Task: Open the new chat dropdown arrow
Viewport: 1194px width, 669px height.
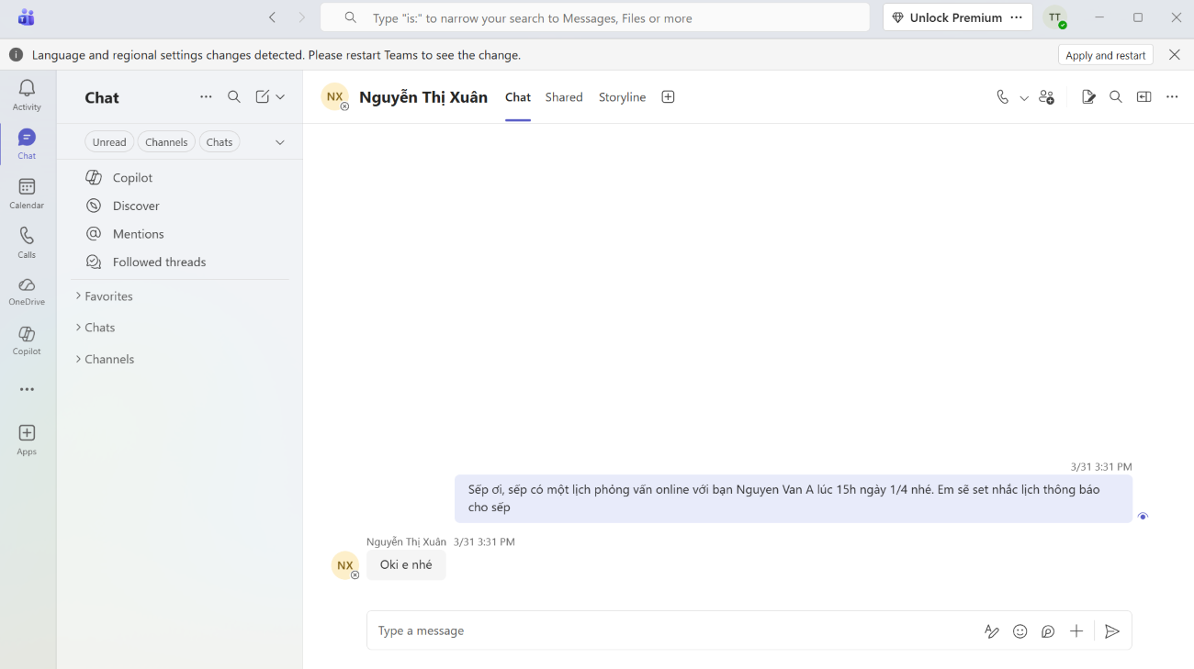Action: click(x=280, y=97)
